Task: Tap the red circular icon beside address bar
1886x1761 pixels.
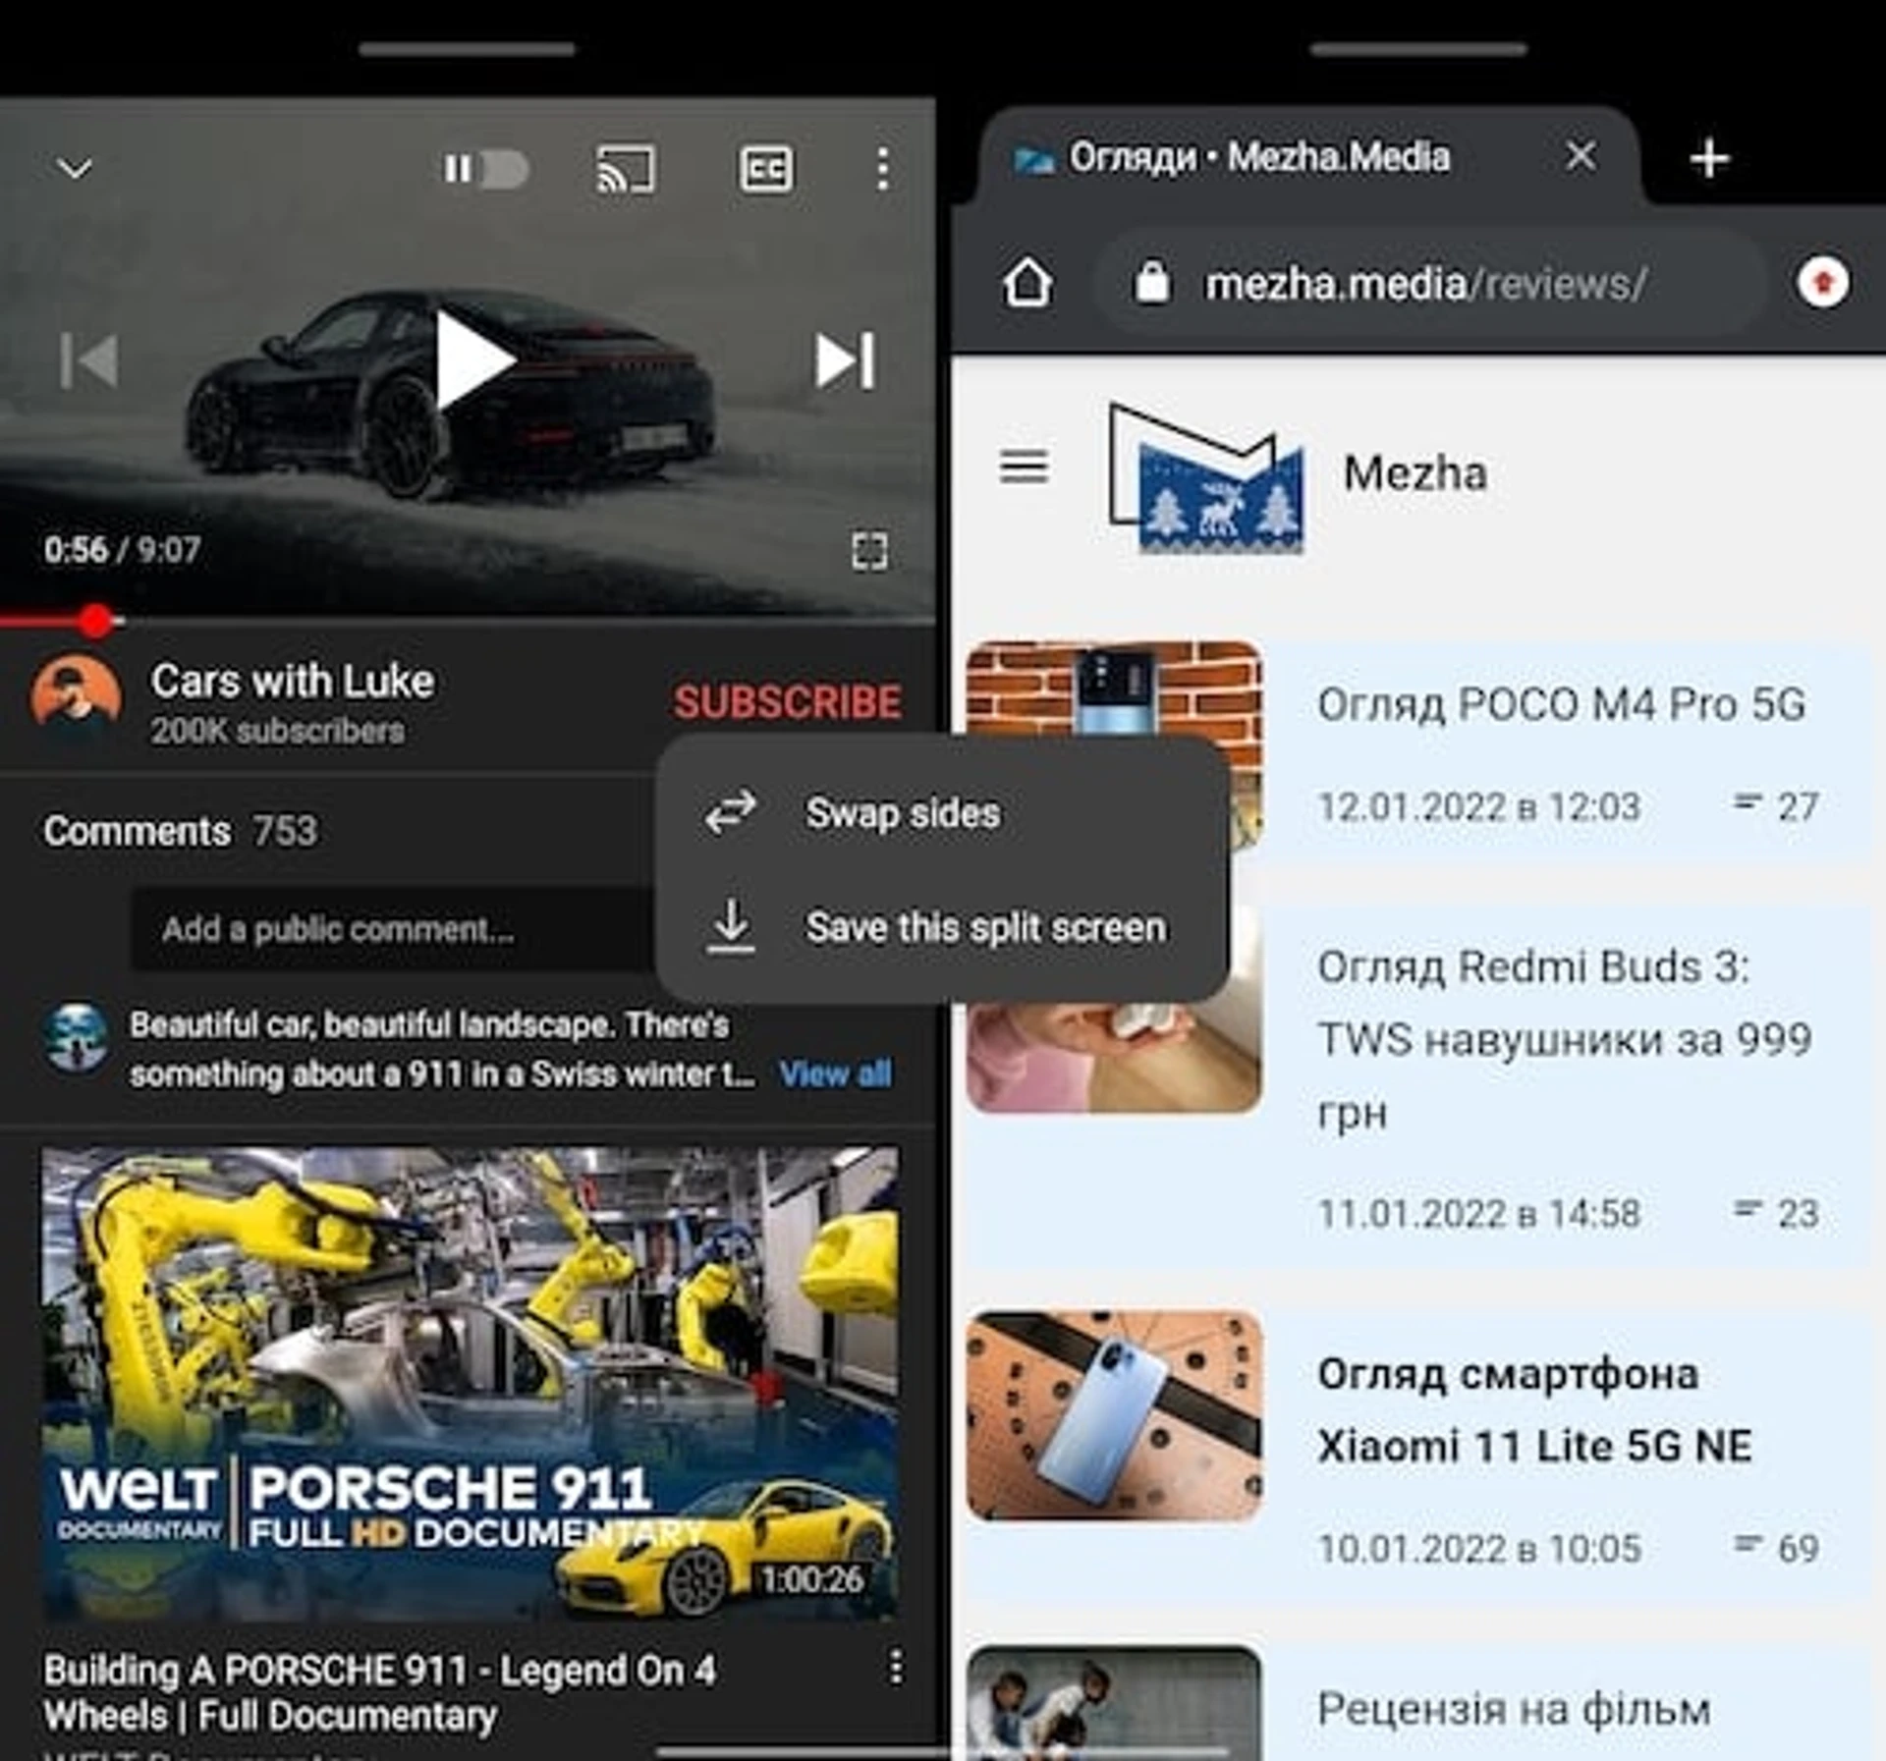Action: (1823, 283)
